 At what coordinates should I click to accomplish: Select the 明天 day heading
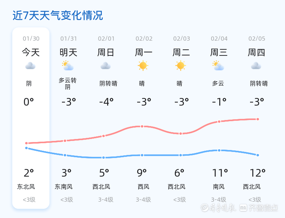click(x=68, y=52)
